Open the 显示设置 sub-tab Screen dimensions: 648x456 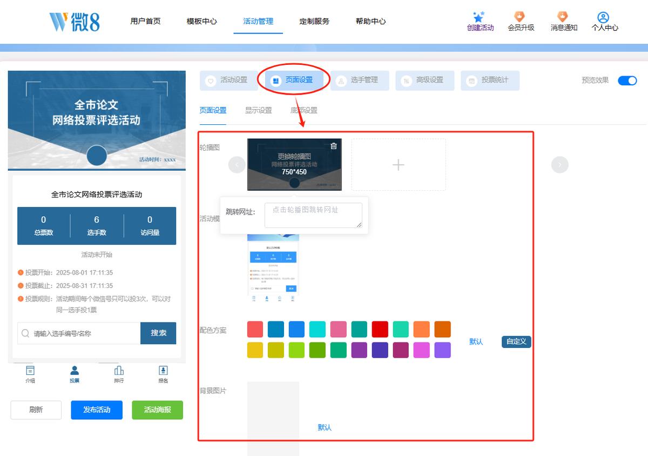[258, 110]
